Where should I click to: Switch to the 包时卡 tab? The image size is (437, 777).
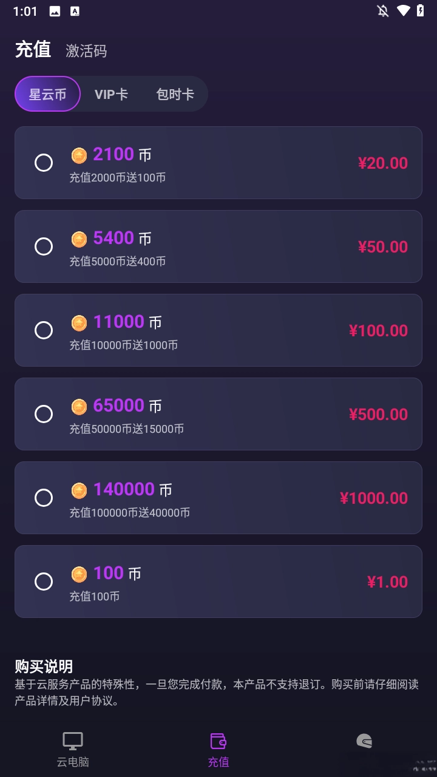[175, 94]
